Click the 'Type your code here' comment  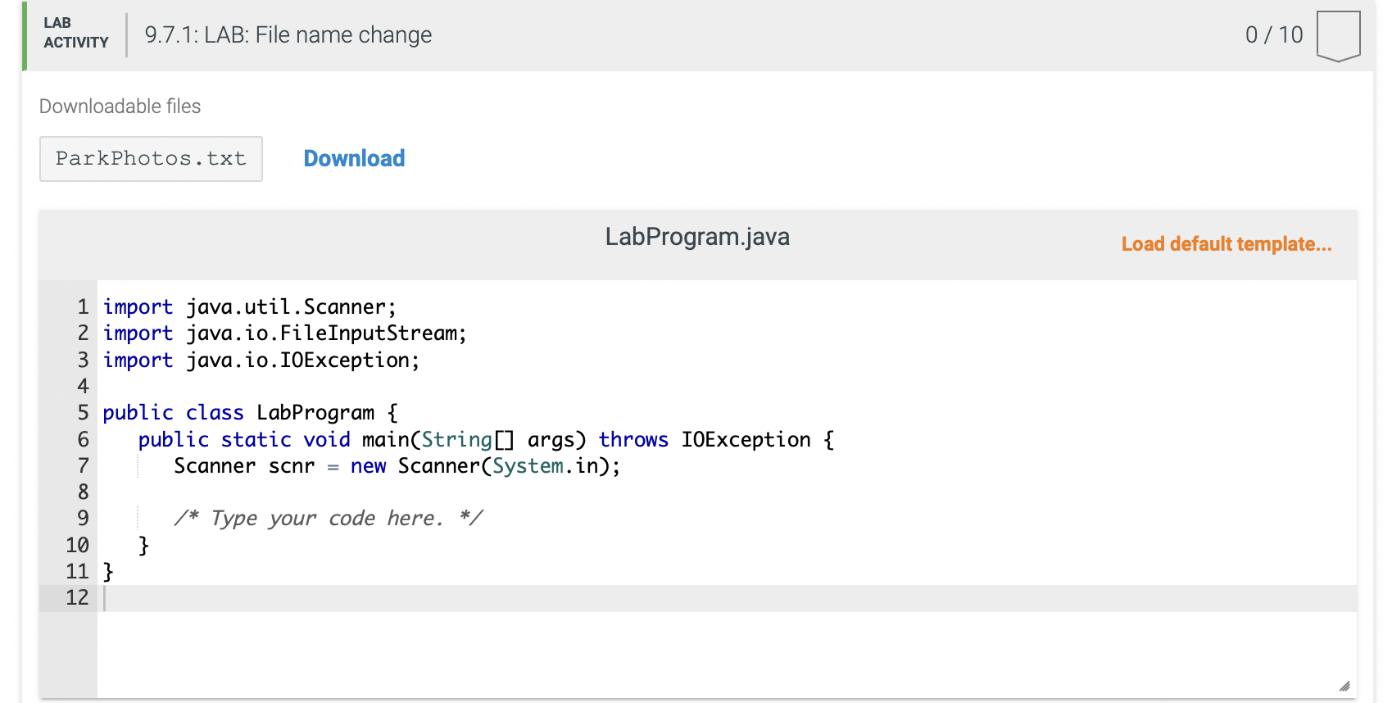click(329, 519)
